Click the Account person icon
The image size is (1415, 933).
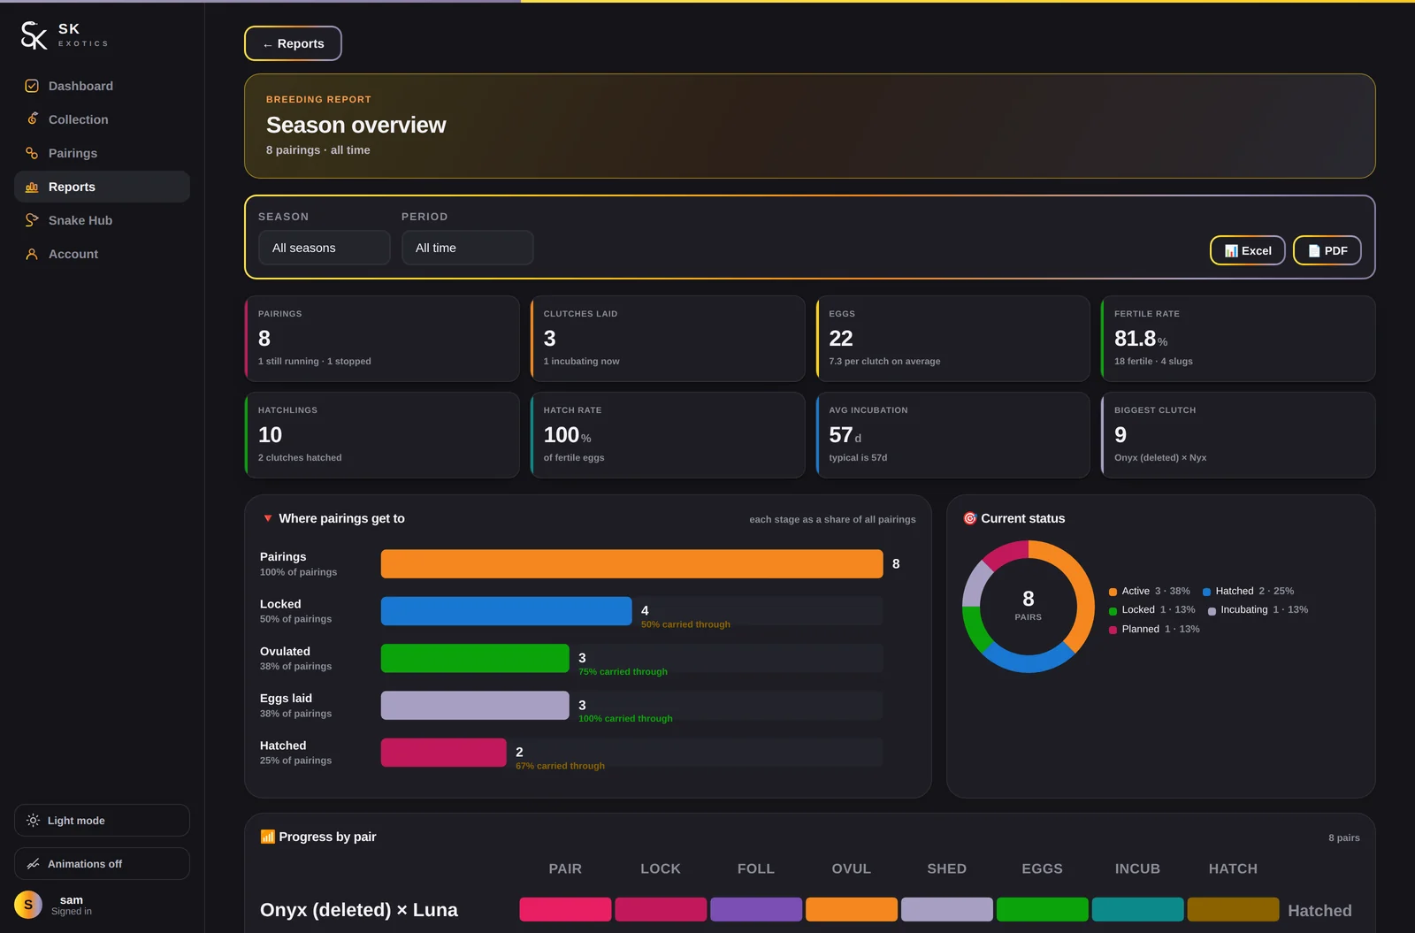32,254
